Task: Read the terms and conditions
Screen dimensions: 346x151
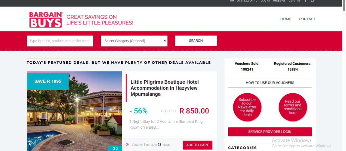Action: (x=293, y=107)
